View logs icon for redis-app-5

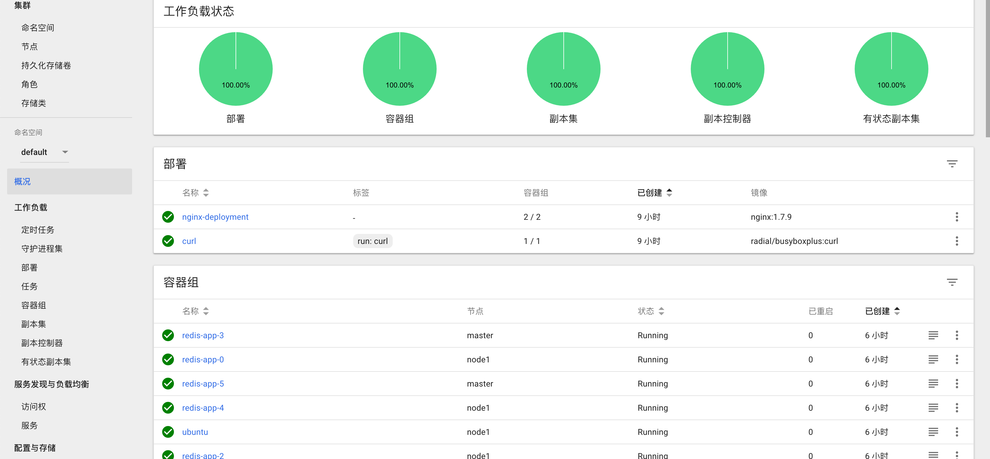coord(933,383)
